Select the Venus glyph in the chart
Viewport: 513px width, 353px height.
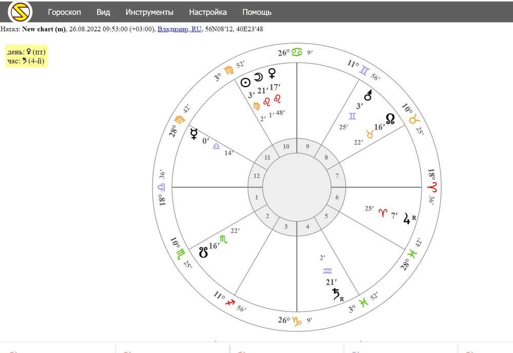click(272, 73)
